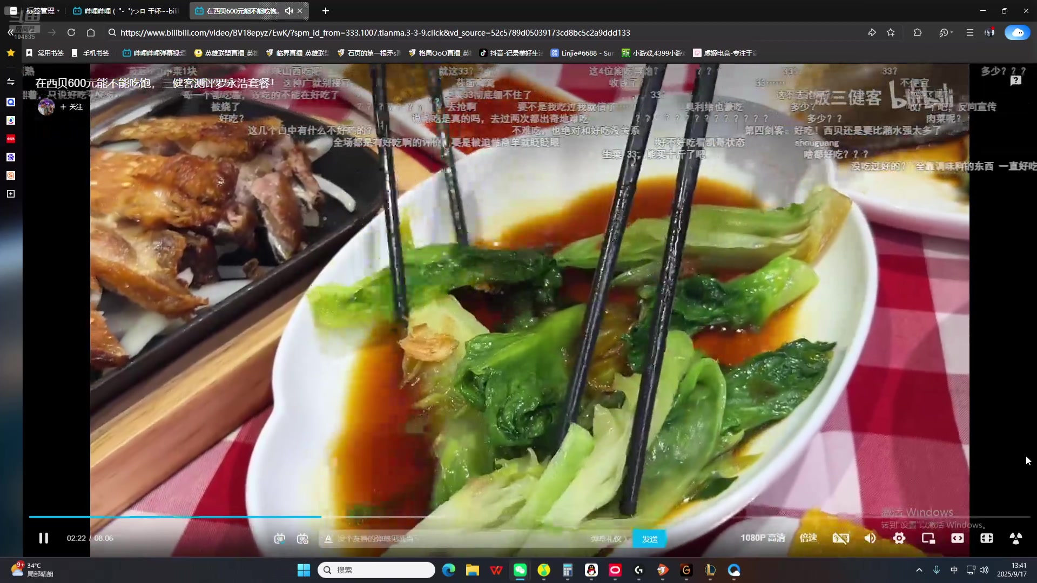Add a sidebar app with plus icon

[x=10, y=194]
